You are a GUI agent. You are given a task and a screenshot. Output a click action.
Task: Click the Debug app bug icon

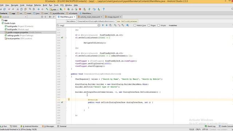(x=68, y=9)
